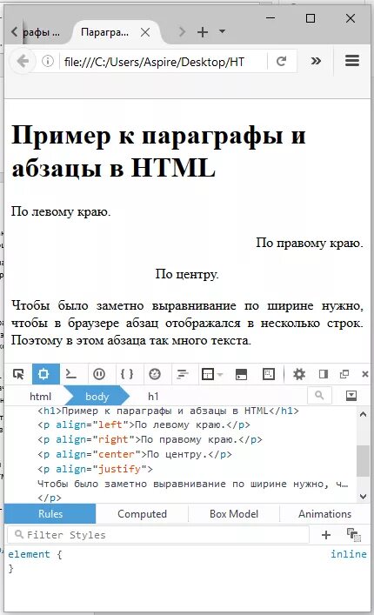The height and width of the screenshot is (615, 374).
Task: Switch to the рафы ... tab
Action: 41,32
